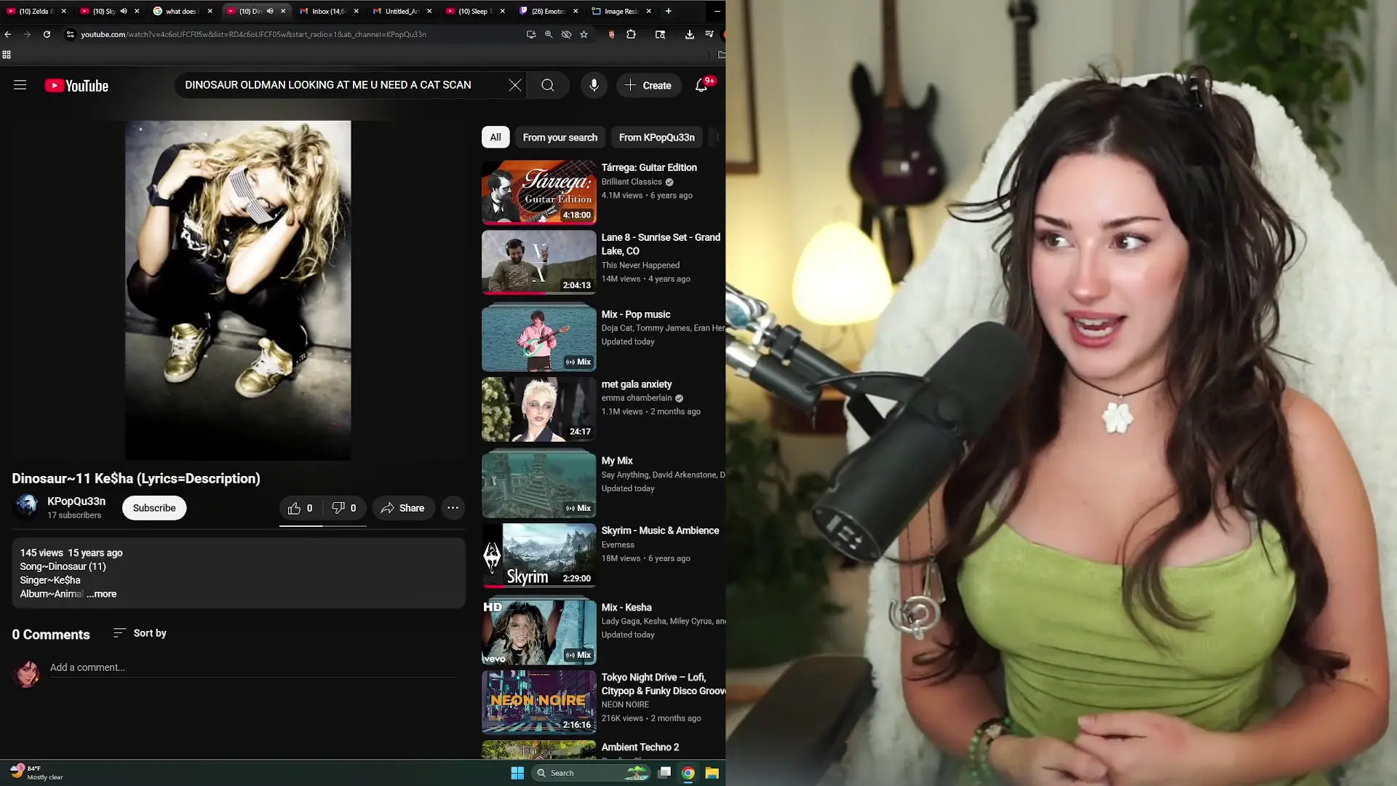
Task: Switch to the Inbox Gmail browser tab
Action: point(325,11)
